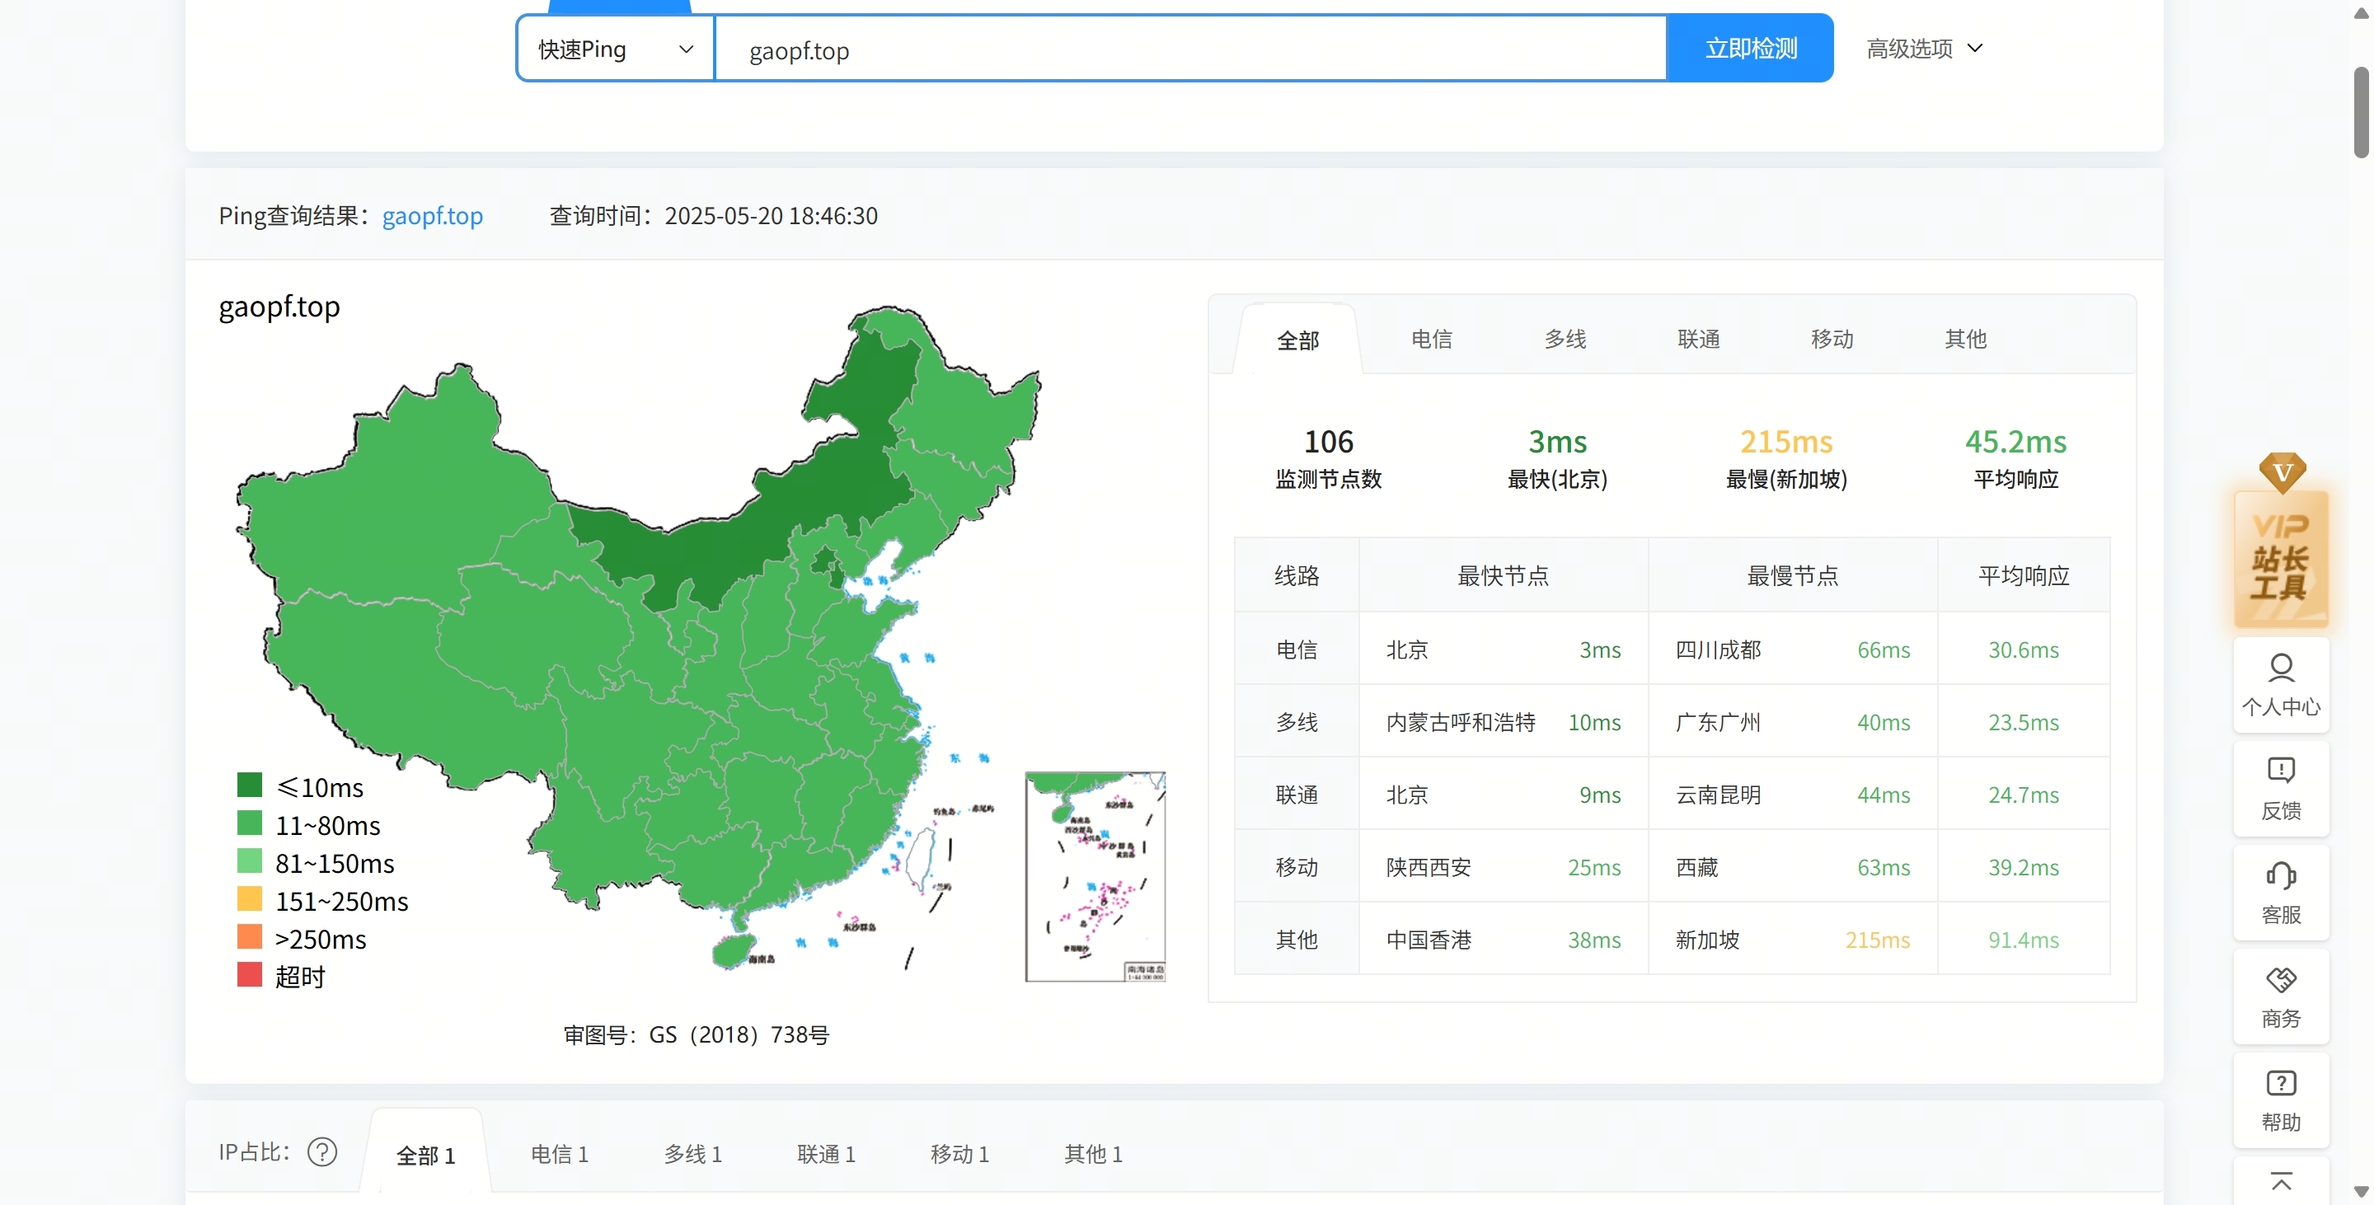This screenshot has width=2374, height=1205.
Task: Select the 移动 1 IP占比 tab
Action: point(959,1153)
